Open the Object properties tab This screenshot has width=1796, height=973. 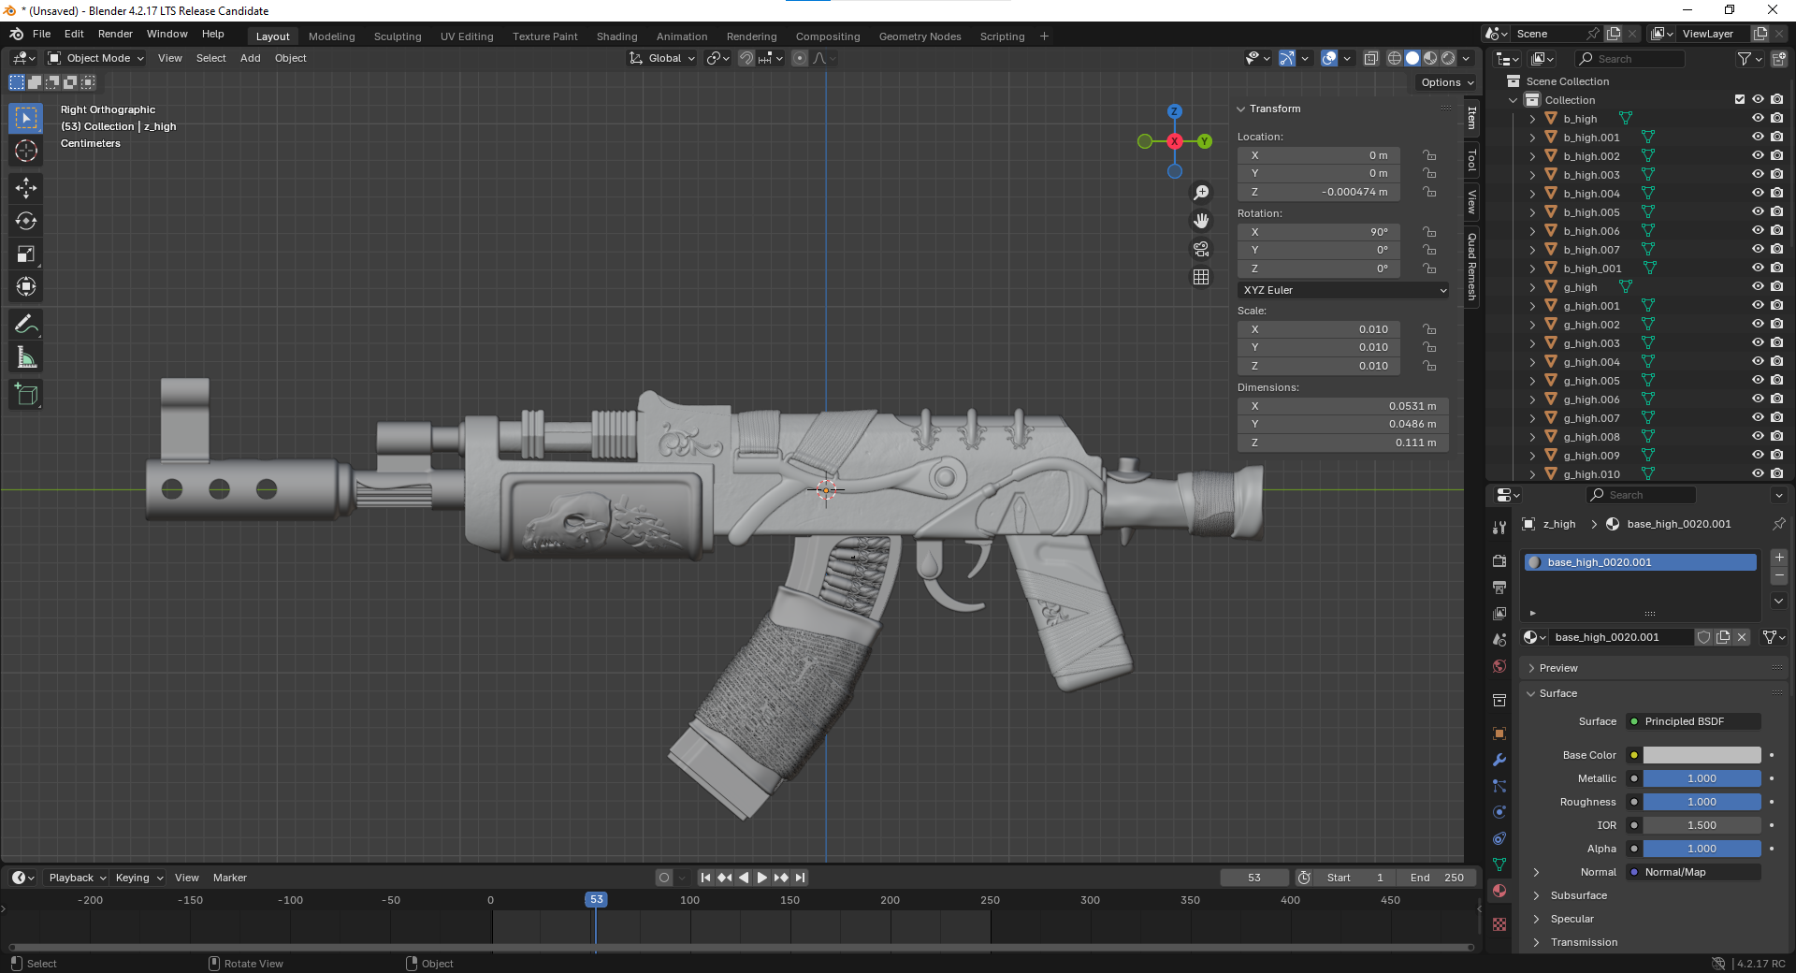pos(1499,733)
